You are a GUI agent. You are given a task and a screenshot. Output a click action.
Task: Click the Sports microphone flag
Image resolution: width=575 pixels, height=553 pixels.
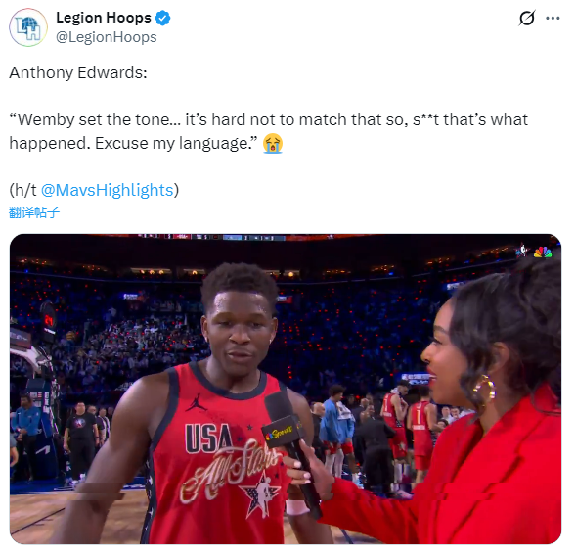[282, 433]
